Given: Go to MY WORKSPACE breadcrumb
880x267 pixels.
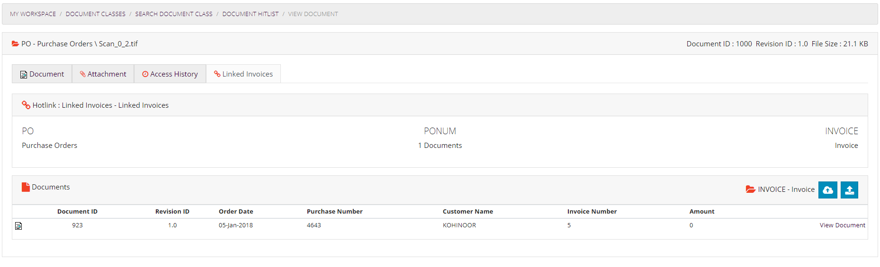Looking at the screenshot, I should tap(33, 14).
